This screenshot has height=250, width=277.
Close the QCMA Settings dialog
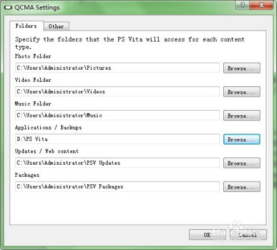pos(261,5)
